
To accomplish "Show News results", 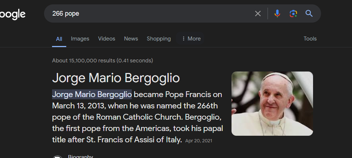I will pyautogui.click(x=131, y=39).
